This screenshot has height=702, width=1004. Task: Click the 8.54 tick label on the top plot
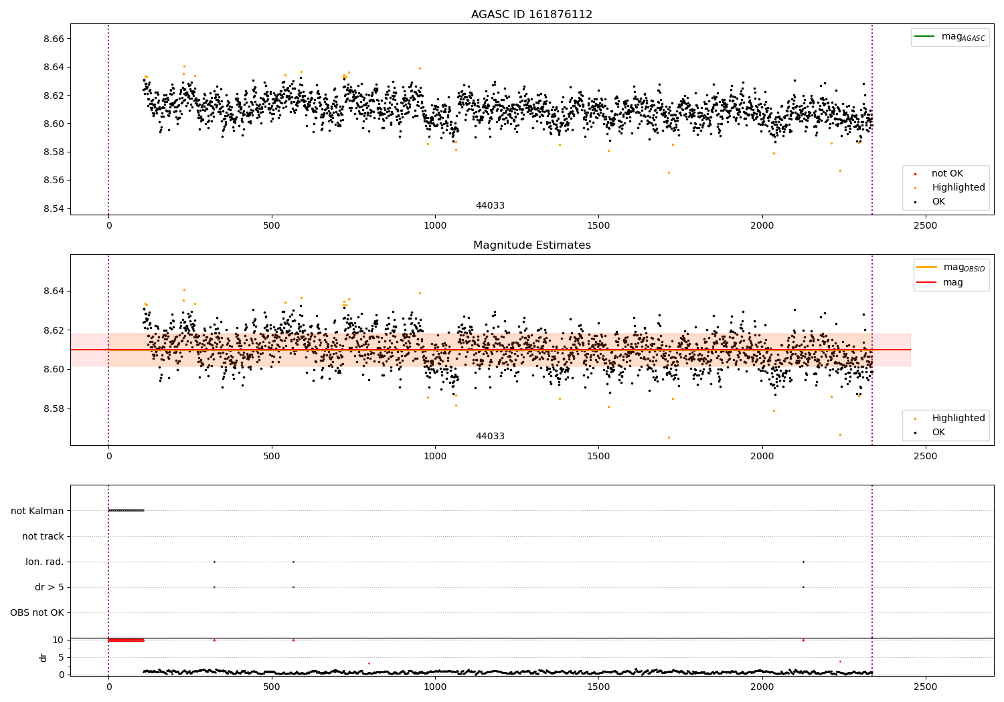pyautogui.click(x=54, y=209)
